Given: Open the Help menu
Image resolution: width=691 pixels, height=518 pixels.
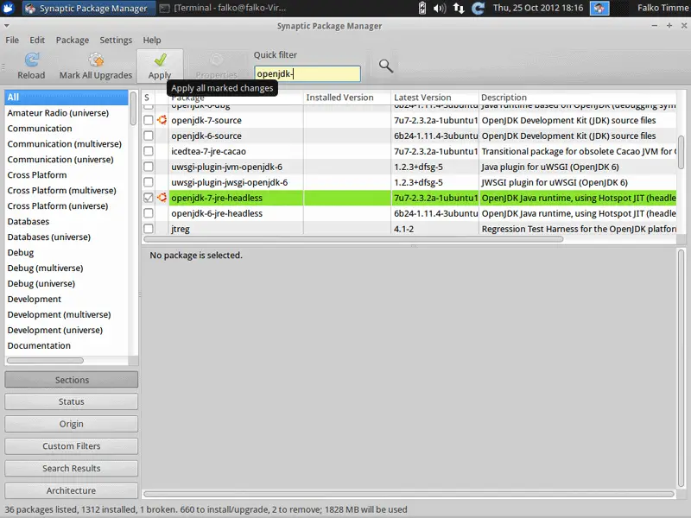Looking at the screenshot, I should (x=152, y=40).
